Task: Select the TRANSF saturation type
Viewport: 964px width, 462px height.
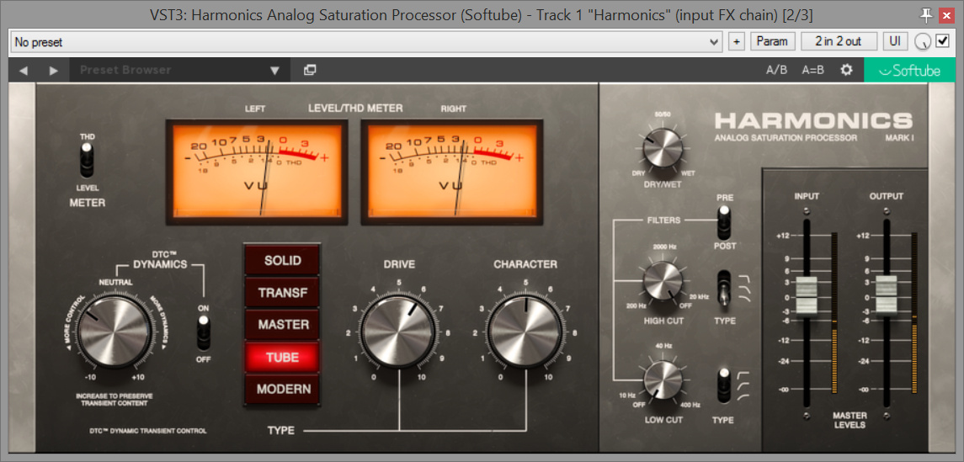Action: pyautogui.click(x=283, y=293)
